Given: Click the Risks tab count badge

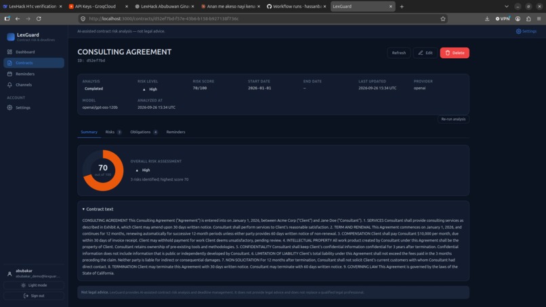Looking at the screenshot, I should (119, 132).
